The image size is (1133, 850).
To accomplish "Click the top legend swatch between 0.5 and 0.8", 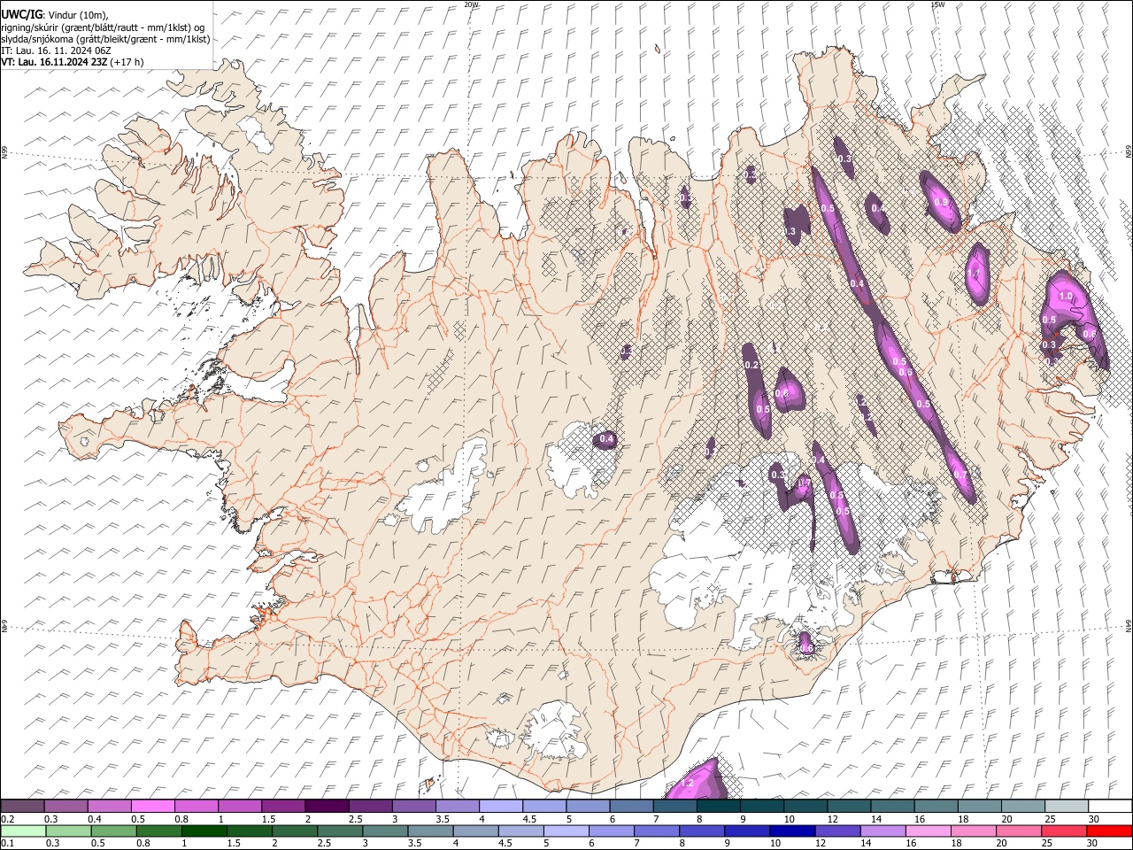I will coord(152,807).
